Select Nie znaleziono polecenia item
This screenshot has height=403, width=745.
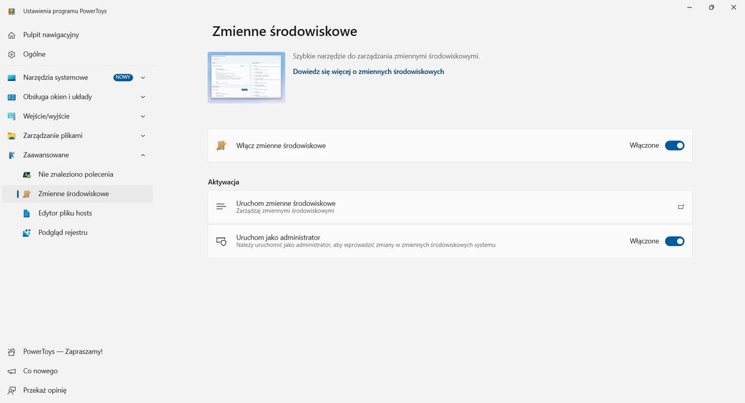(x=77, y=174)
